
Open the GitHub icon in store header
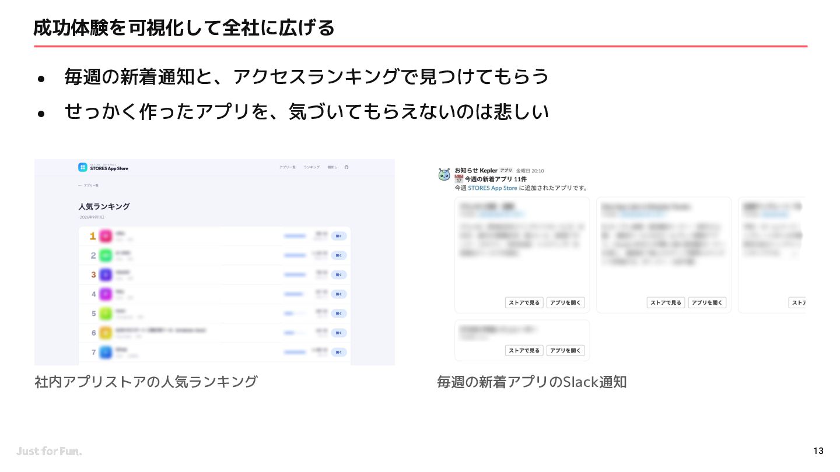(346, 167)
